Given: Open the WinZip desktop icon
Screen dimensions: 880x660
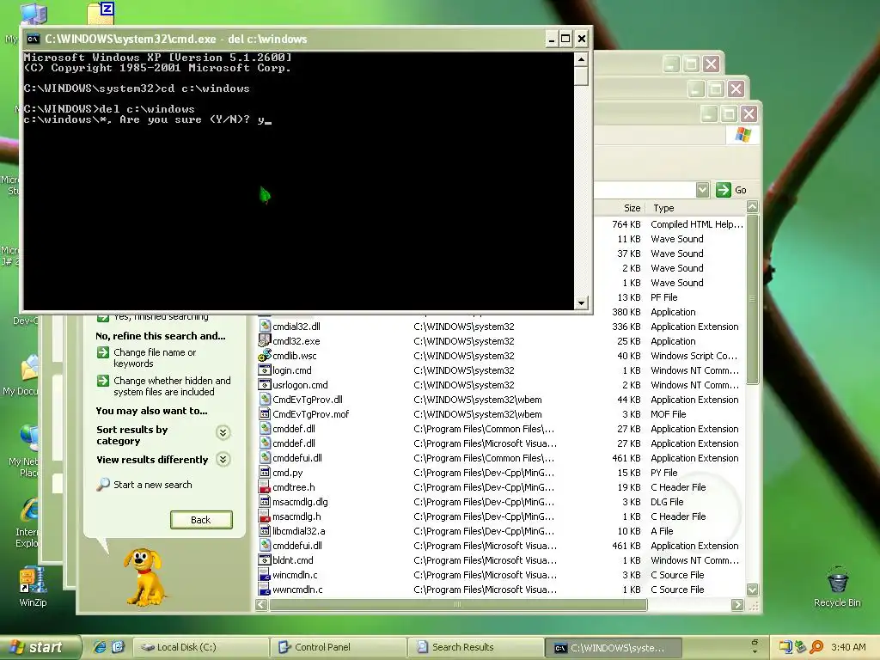Looking at the screenshot, I should click(x=32, y=586).
